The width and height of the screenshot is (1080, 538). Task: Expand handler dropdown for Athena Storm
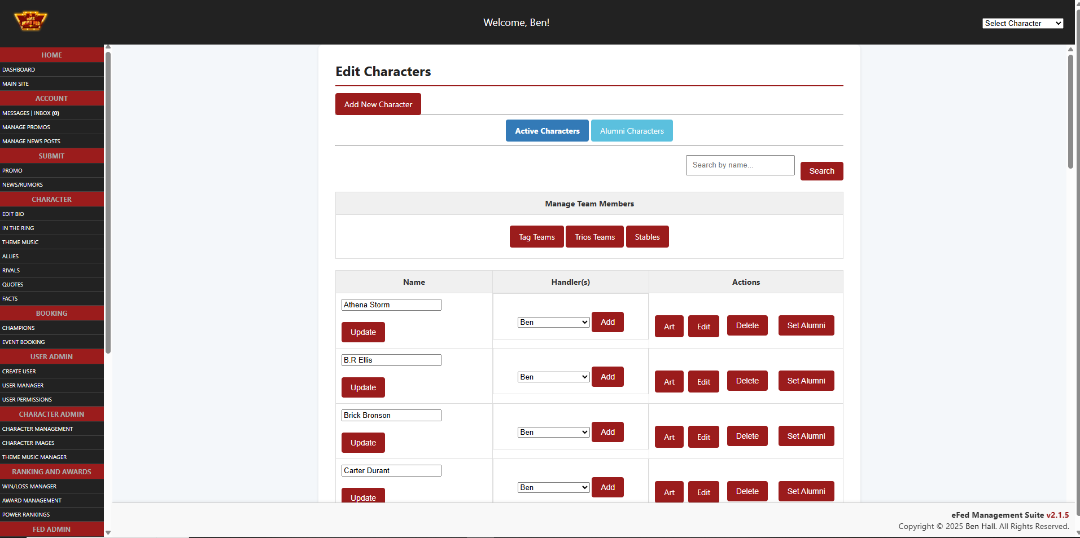[x=553, y=322]
